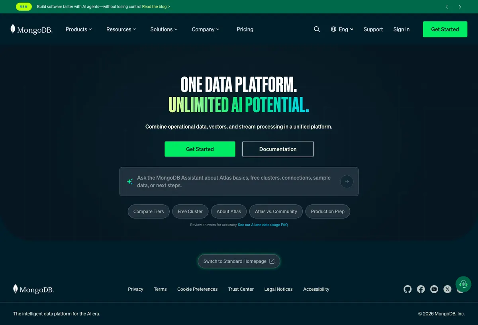
Task: Expand the Products menu
Action: (x=79, y=29)
